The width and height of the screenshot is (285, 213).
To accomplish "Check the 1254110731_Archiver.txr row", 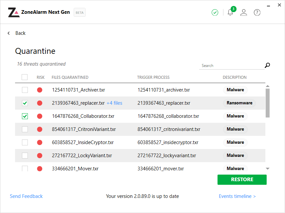I will [25, 90].
